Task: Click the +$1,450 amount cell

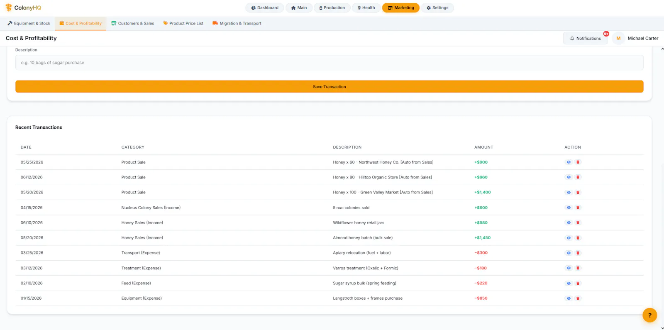Action: 482,238
